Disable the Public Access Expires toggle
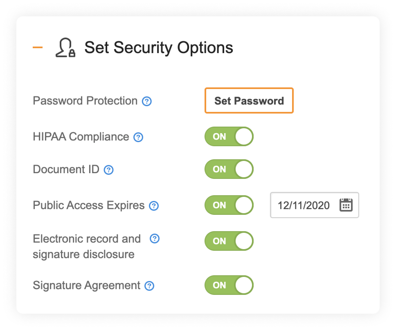Screen dimensions: 396x330 point(229,205)
